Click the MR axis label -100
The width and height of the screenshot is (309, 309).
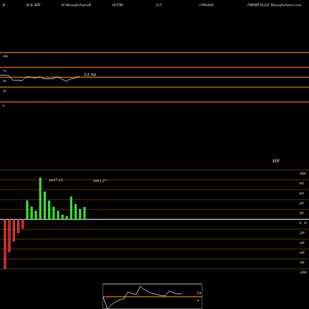303,273
